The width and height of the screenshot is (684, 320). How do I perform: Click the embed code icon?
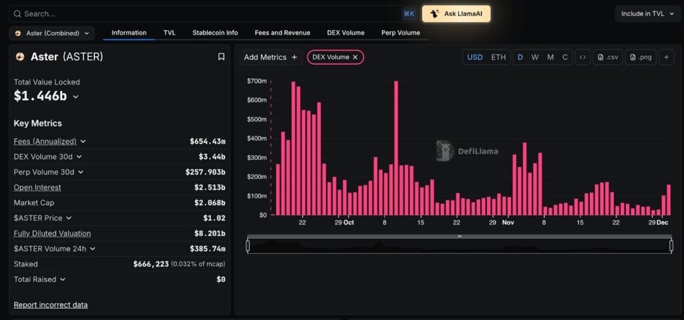582,57
